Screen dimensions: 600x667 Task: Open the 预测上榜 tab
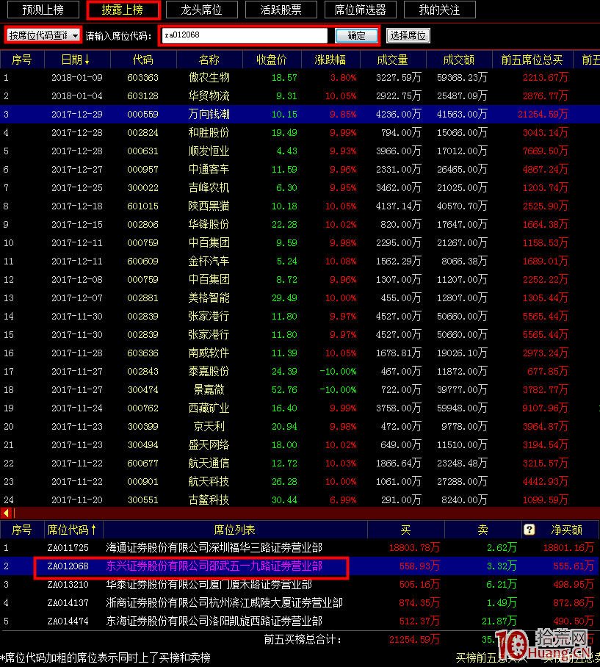point(43,10)
